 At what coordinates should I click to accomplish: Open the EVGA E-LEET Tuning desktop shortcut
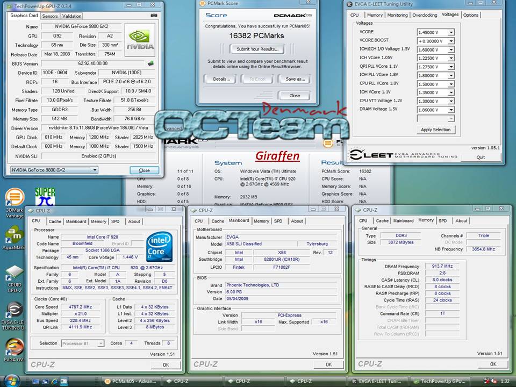13,317
